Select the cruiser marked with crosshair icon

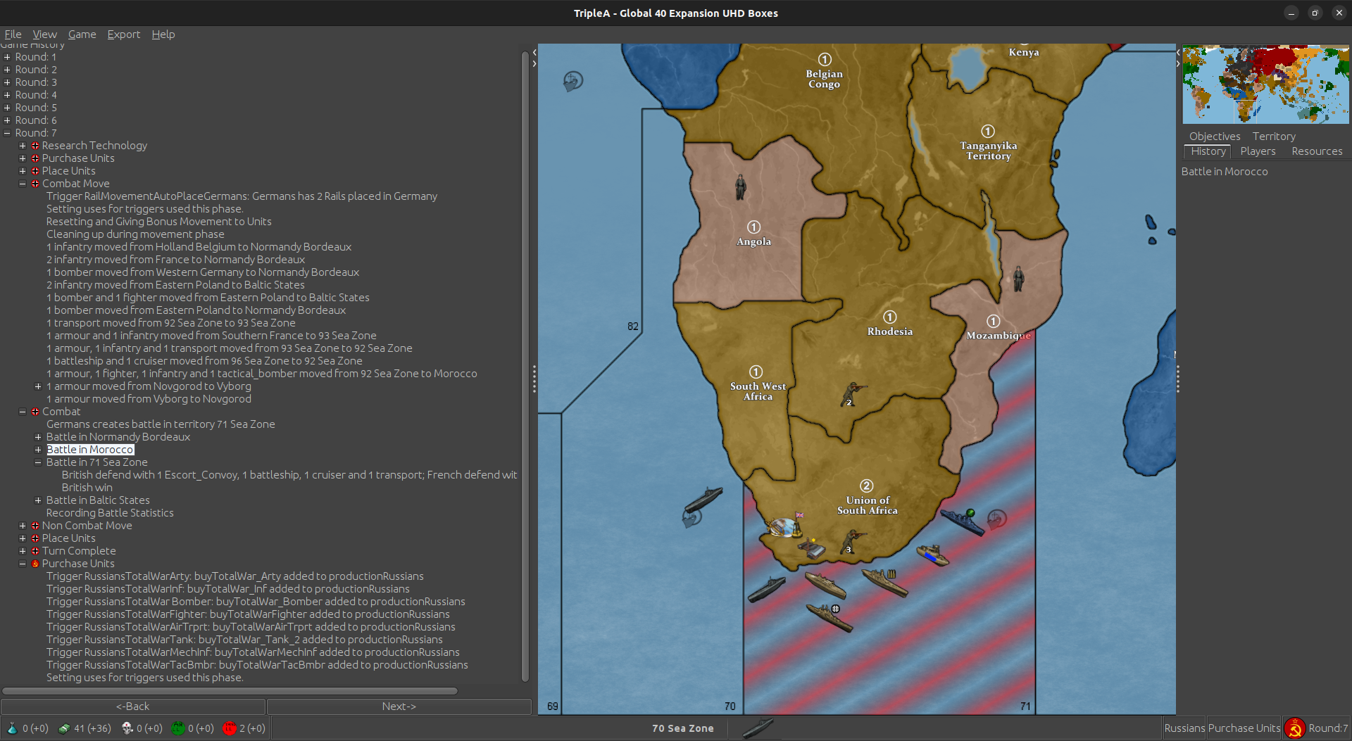point(829,616)
